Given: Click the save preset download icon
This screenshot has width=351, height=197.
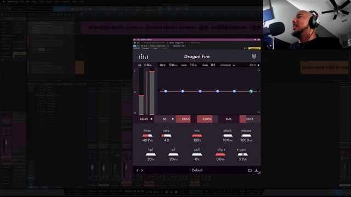Looking at the screenshot, I should click(x=256, y=170).
